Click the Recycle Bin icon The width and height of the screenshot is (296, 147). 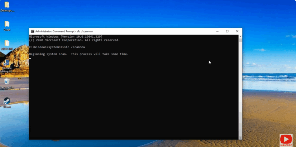(7, 82)
